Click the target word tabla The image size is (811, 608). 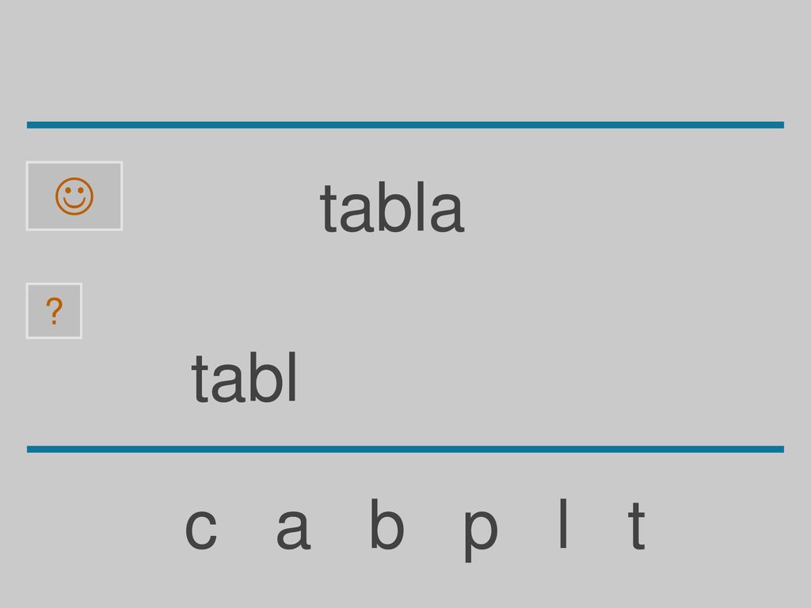[391, 207]
